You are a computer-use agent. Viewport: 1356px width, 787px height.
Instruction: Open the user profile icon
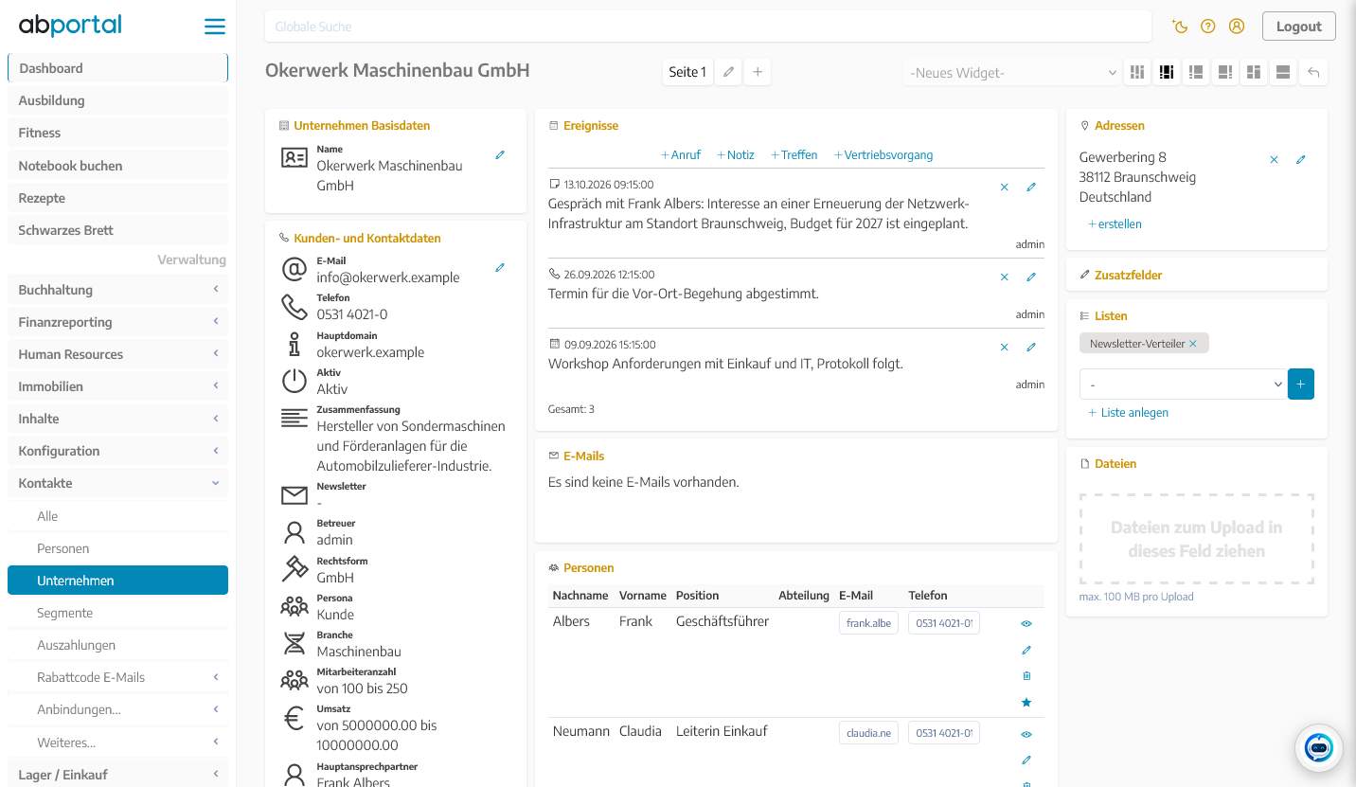[x=1237, y=27]
